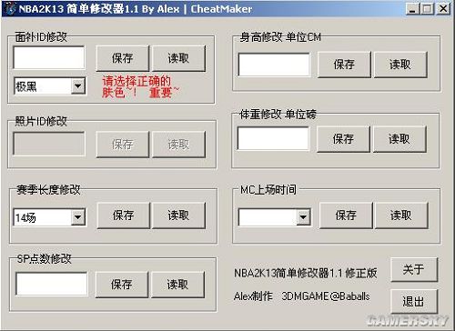Save SP points with 保存 in SP点数修改
This screenshot has height=331, width=455.
pos(122,285)
